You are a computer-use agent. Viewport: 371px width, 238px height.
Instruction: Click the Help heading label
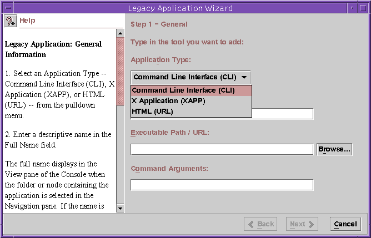pyautogui.click(x=27, y=21)
